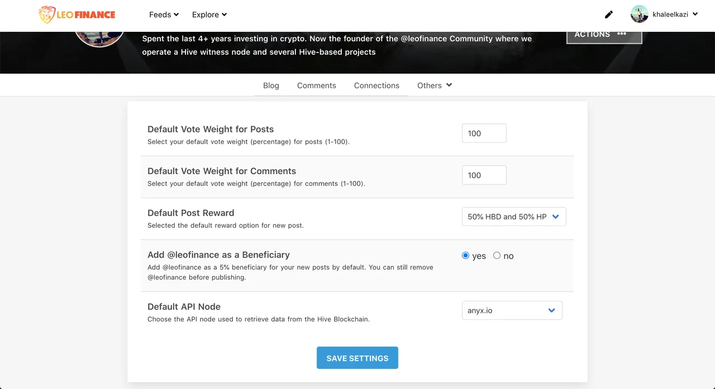This screenshot has width=715, height=389.
Task: Click the profile bio text about investing in crypto
Action: 337,45
